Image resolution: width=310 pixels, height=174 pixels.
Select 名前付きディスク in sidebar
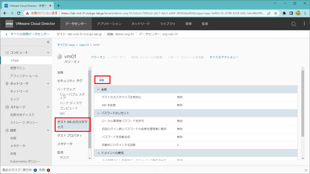click(22, 115)
